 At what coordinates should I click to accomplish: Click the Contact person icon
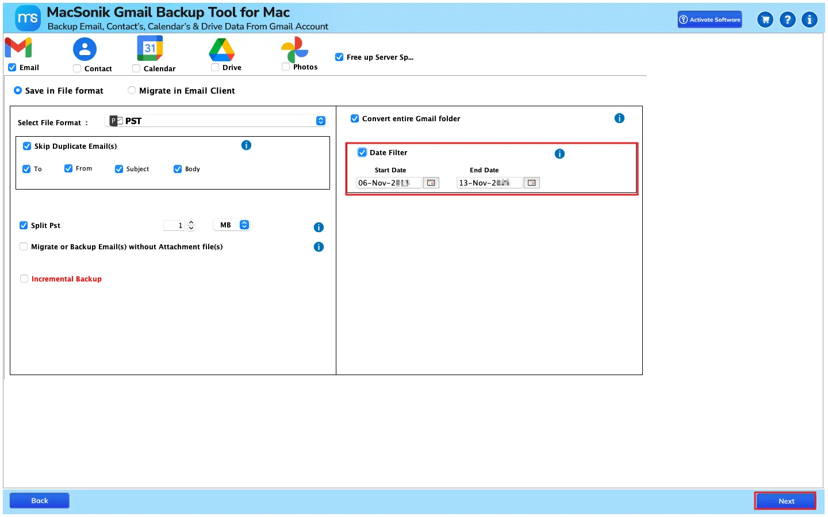(85, 49)
